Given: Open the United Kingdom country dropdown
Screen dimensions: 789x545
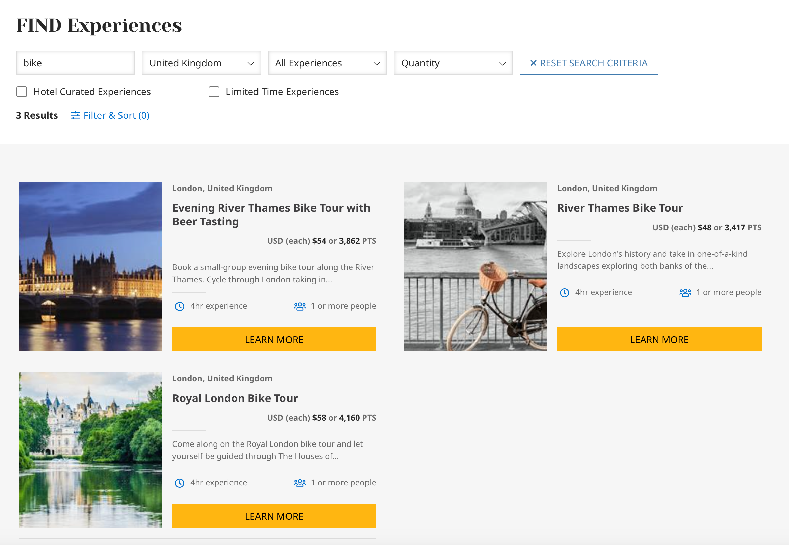Looking at the screenshot, I should [201, 63].
